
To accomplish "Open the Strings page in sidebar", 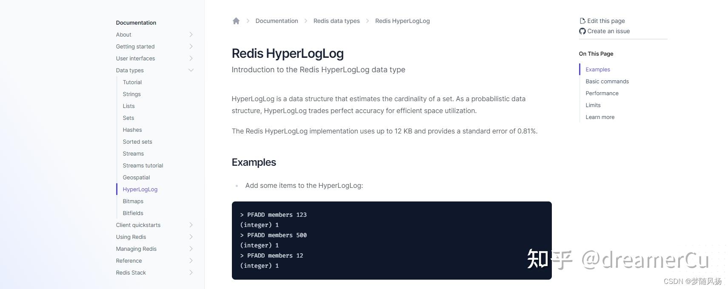I will point(131,94).
